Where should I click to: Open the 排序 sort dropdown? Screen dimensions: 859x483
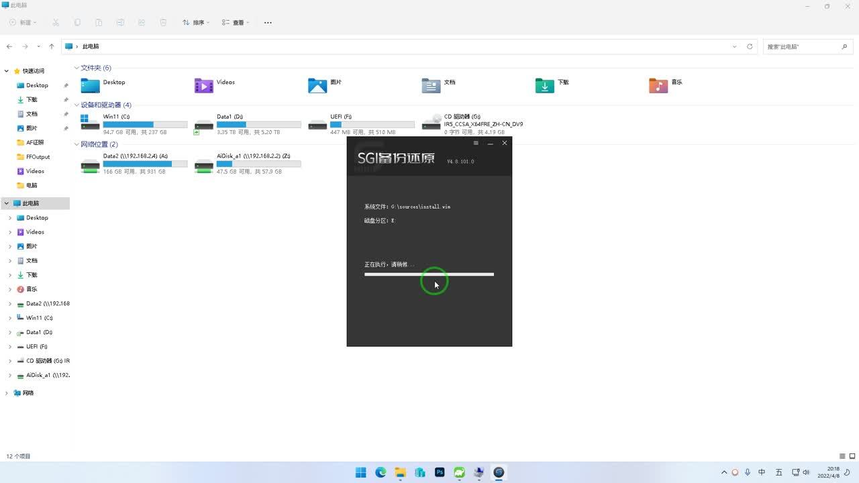(x=196, y=23)
